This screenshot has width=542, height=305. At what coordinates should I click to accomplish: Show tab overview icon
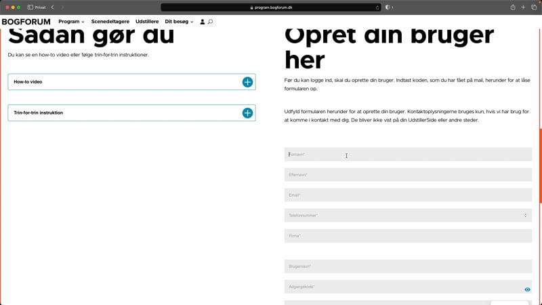point(534,7)
